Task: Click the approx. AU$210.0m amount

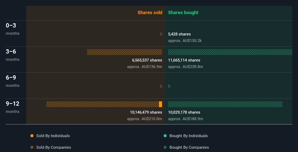Action: [x=144, y=119]
